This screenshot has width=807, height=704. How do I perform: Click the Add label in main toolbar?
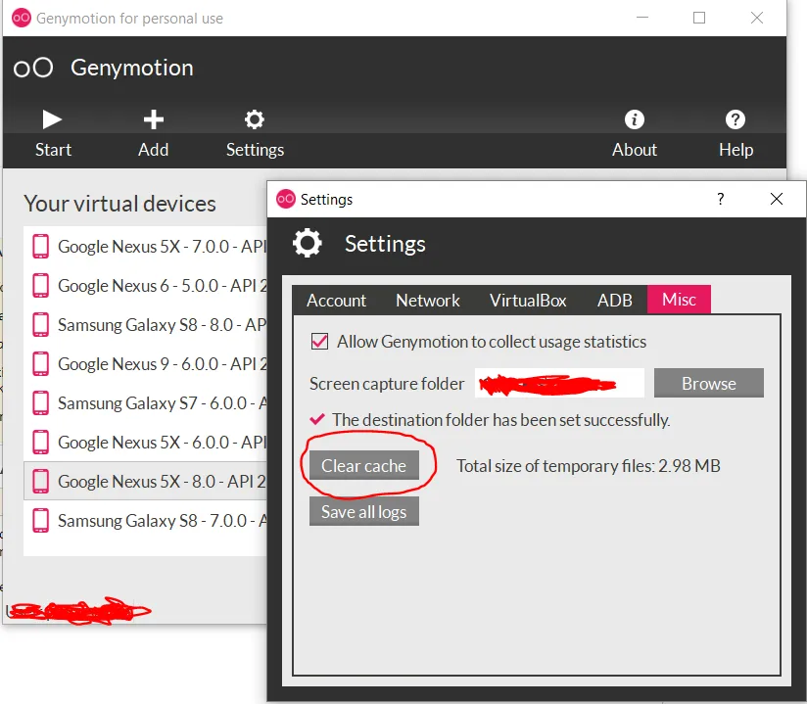(x=154, y=150)
